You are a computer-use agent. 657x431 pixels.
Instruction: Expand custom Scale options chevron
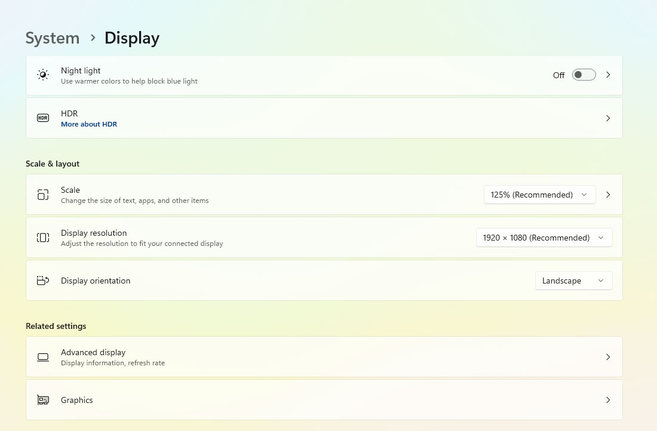(608, 195)
